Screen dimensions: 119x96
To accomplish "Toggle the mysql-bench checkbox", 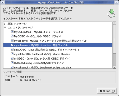I will 12,67.
